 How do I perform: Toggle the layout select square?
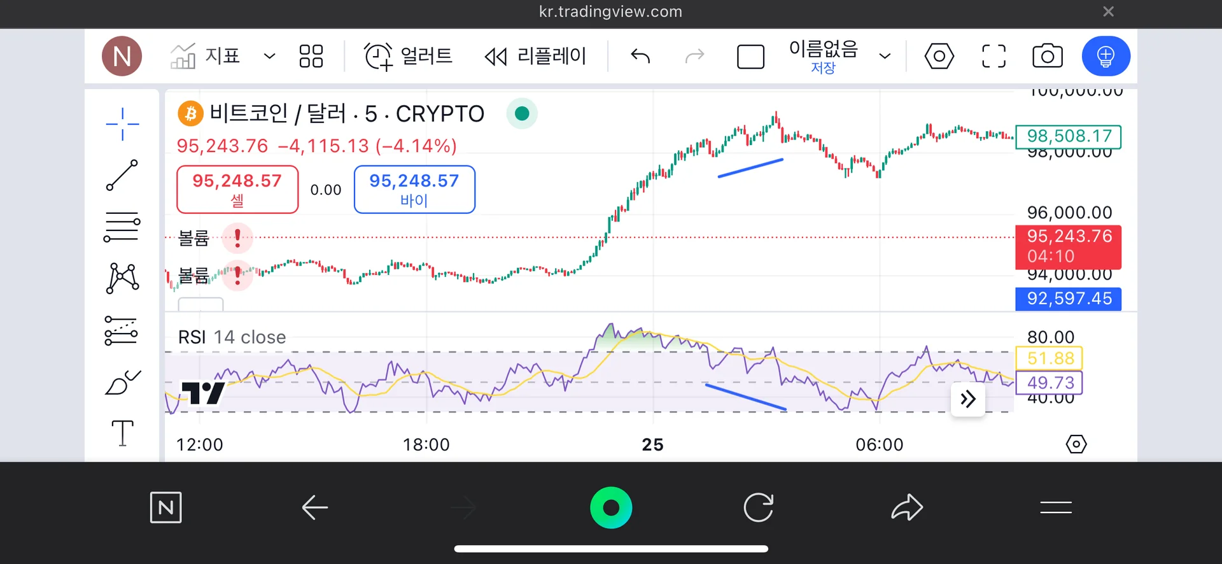[x=750, y=57]
